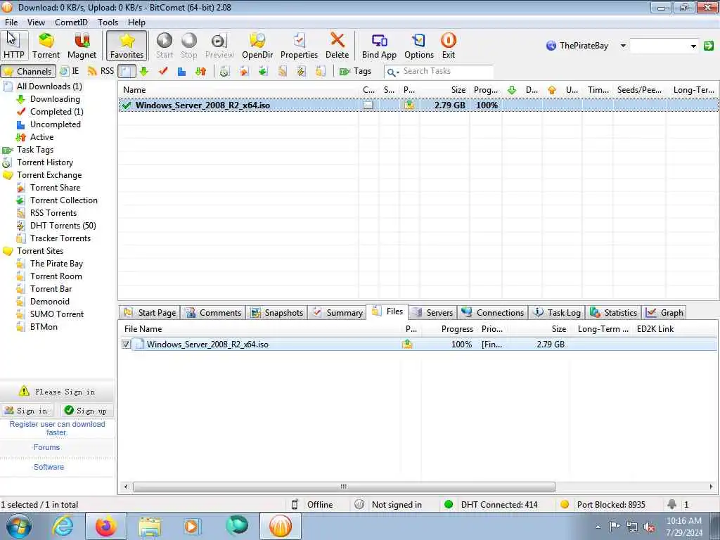The width and height of the screenshot is (720, 540).
Task: Open the Forums link
Action: point(46,447)
